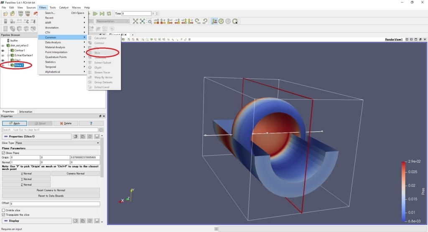Image resolution: width=428 pixels, height=232 pixels.
Task: Collapse the Properties (Slice1) section
Action: pos(37,136)
